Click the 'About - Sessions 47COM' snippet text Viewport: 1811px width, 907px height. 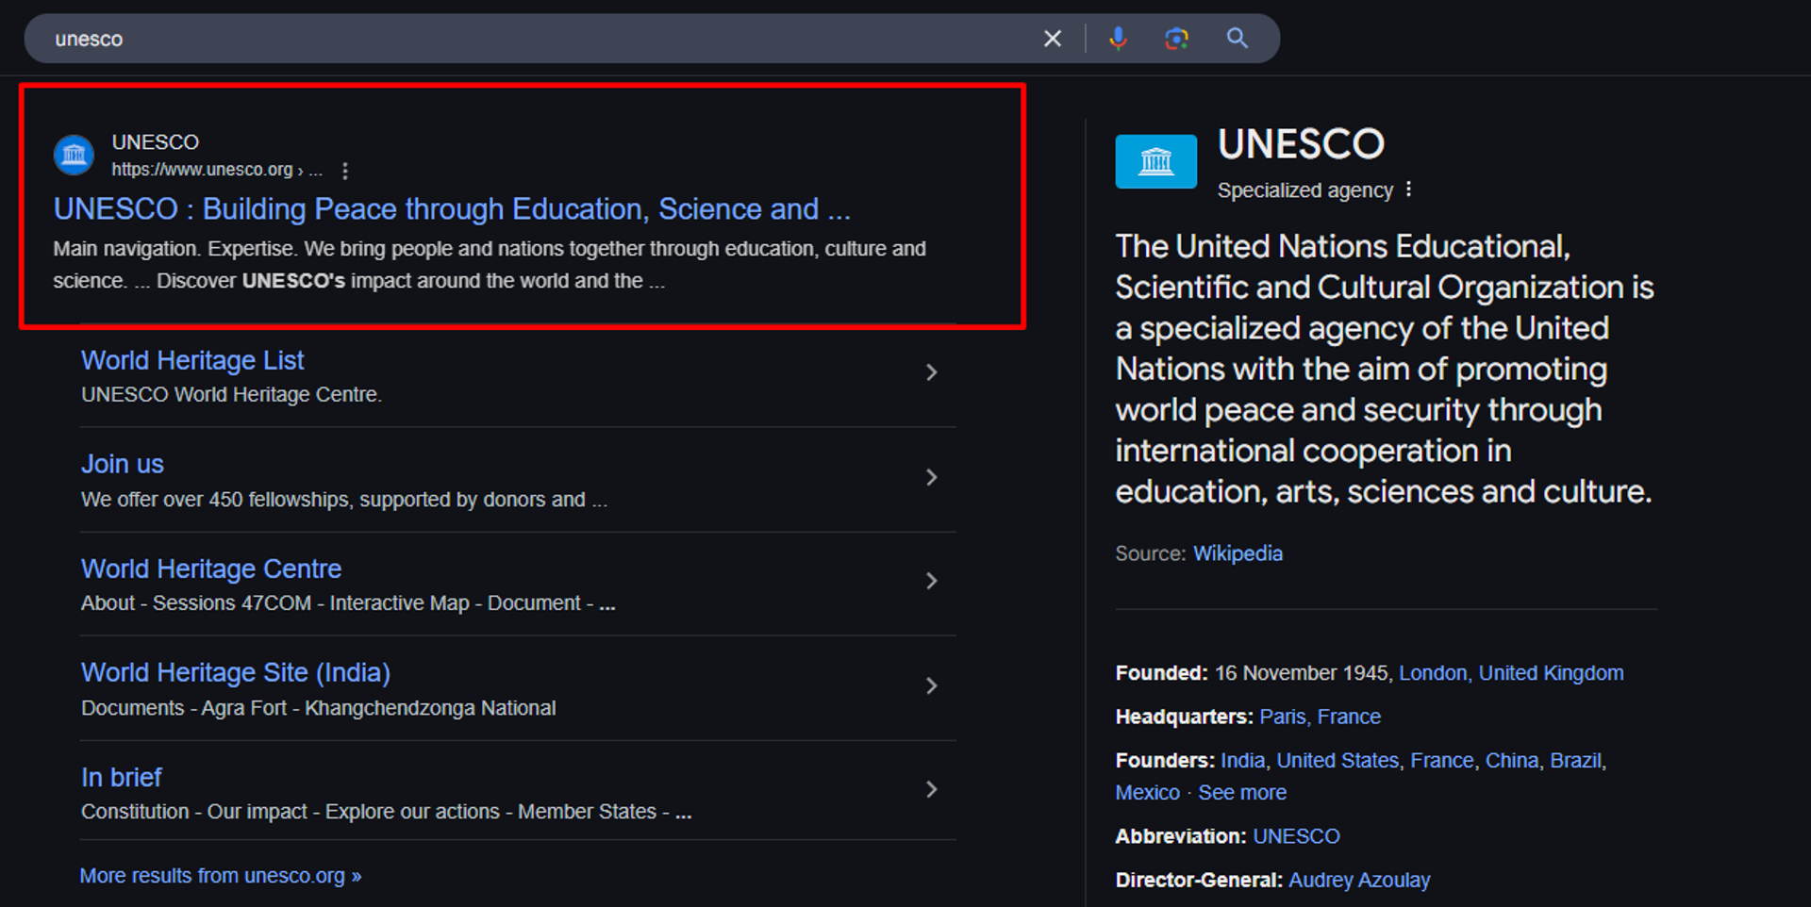(x=348, y=603)
